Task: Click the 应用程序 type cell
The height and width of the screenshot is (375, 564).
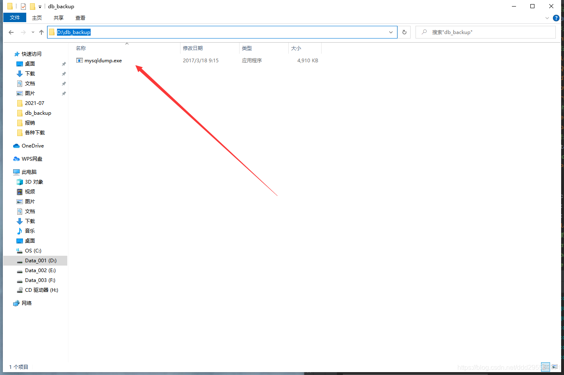Action: pyautogui.click(x=252, y=61)
